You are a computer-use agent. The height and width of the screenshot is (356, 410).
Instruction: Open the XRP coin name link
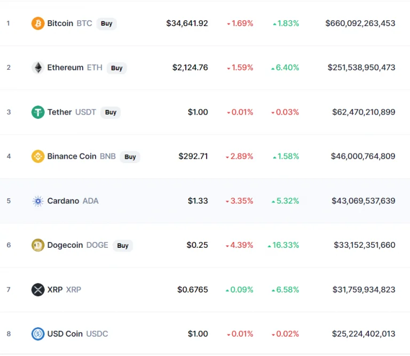click(x=55, y=290)
